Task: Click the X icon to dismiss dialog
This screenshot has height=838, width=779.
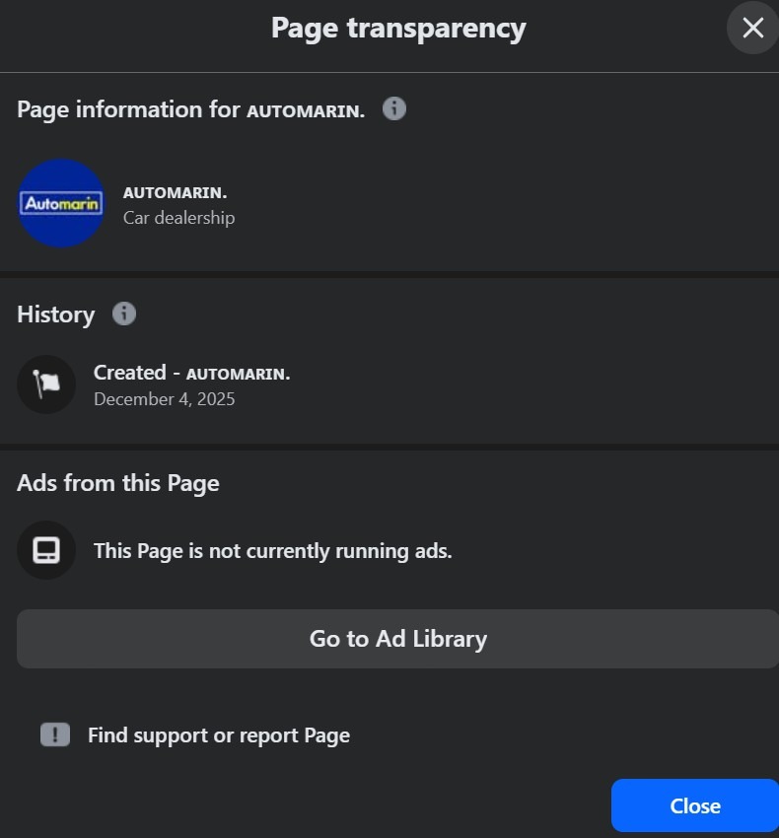Action: point(752,29)
